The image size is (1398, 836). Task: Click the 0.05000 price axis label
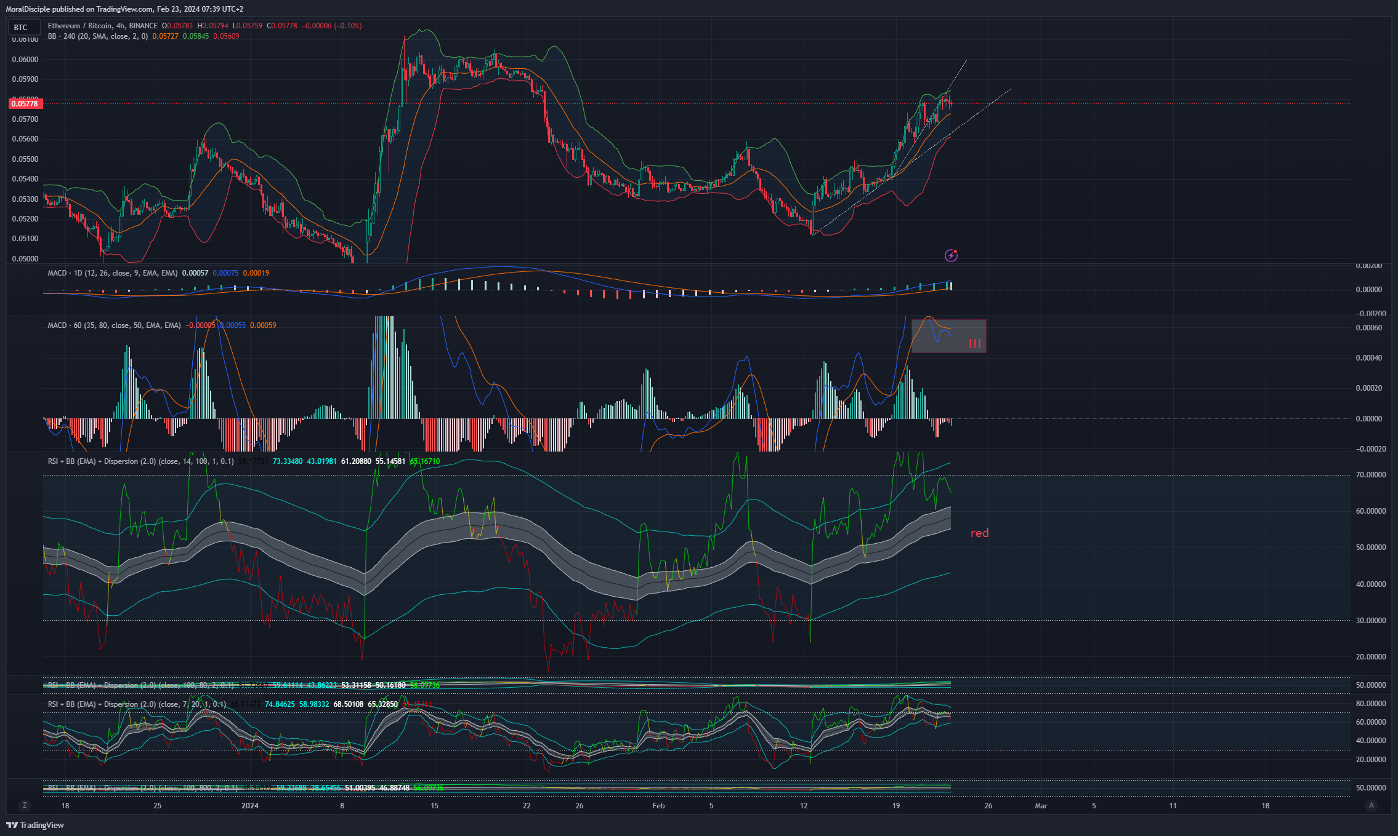click(25, 259)
